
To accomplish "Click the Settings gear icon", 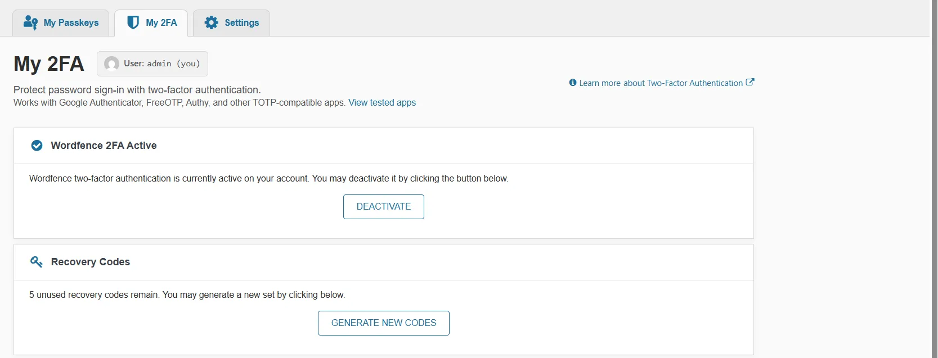I will (211, 22).
